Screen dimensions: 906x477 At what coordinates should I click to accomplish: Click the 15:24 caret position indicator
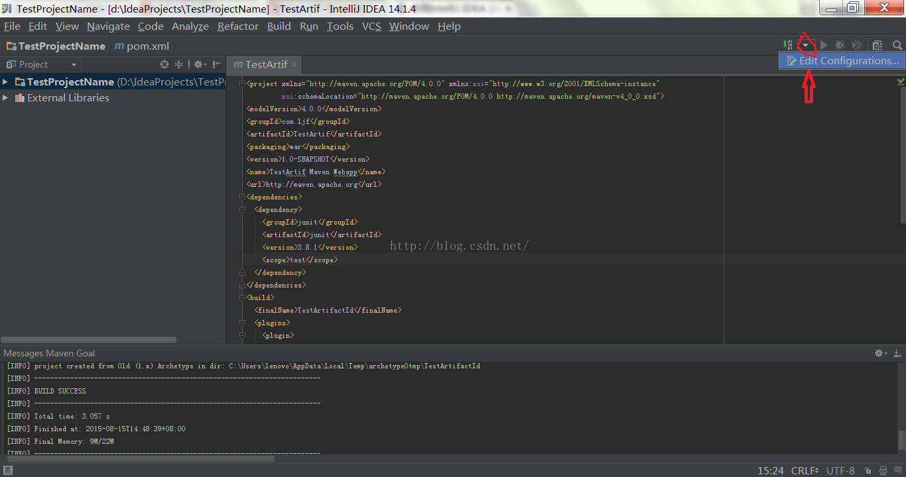pos(771,471)
